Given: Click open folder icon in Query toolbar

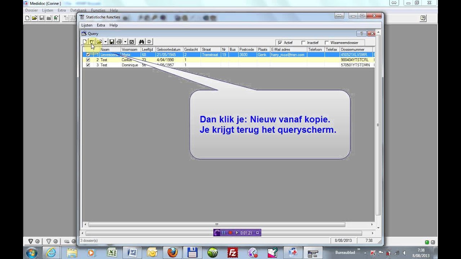Looking at the screenshot, I should (x=99, y=42).
